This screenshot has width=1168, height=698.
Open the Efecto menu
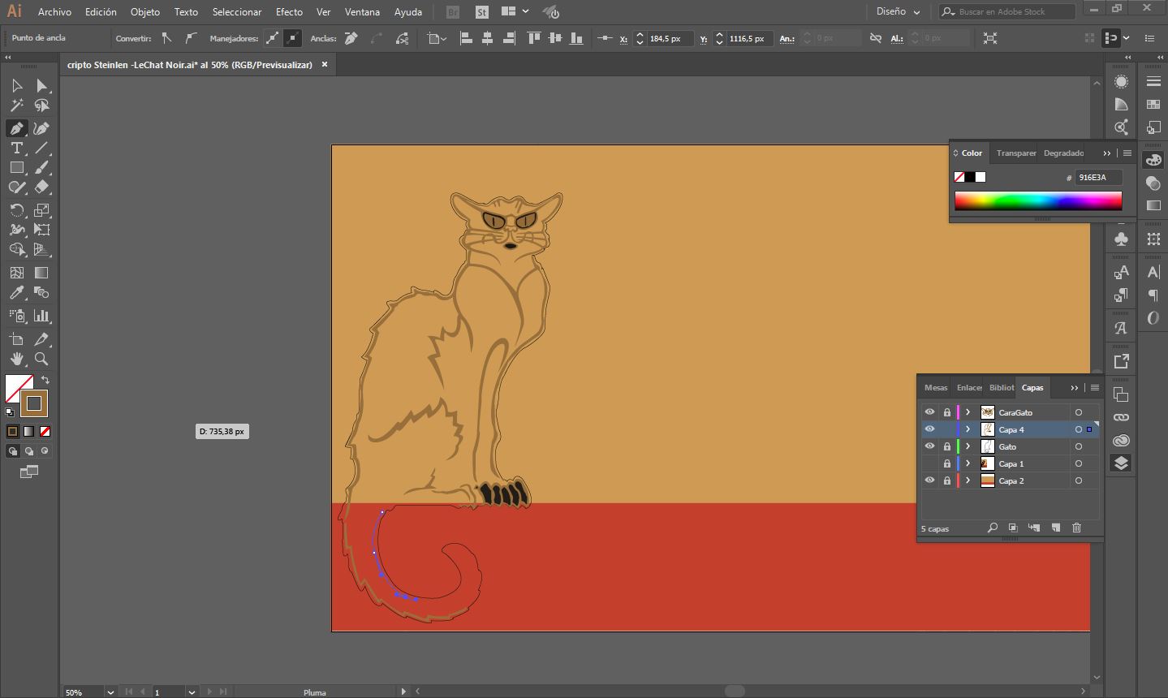(x=289, y=12)
